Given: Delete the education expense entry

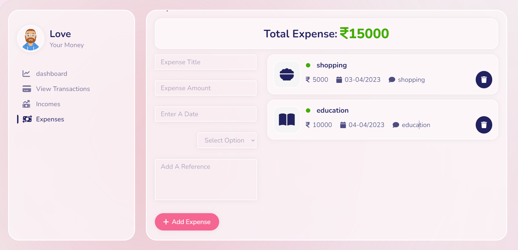Looking at the screenshot, I should 484,125.
